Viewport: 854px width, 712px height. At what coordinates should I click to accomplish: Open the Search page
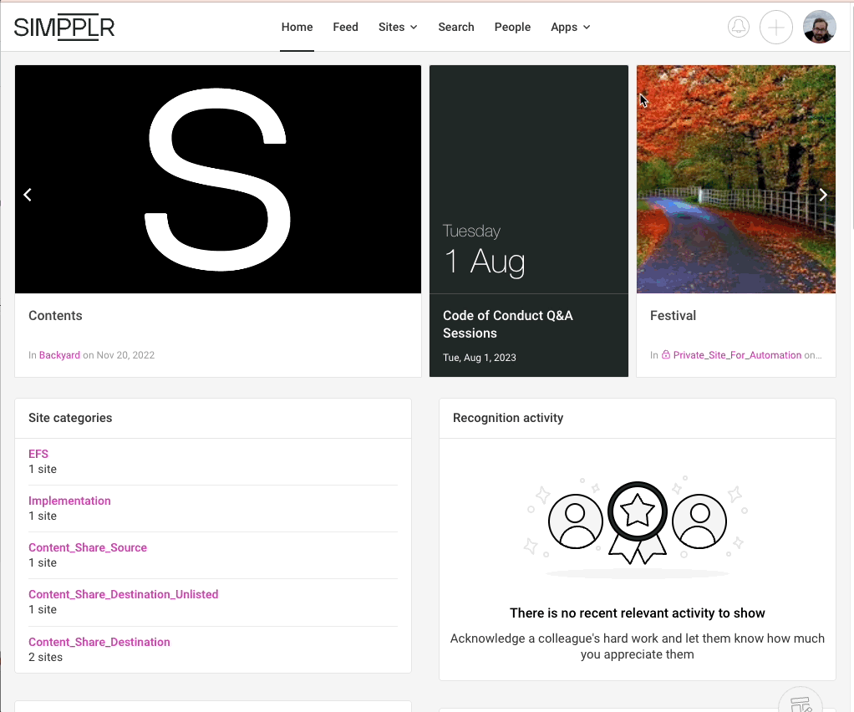click(456, 27)
